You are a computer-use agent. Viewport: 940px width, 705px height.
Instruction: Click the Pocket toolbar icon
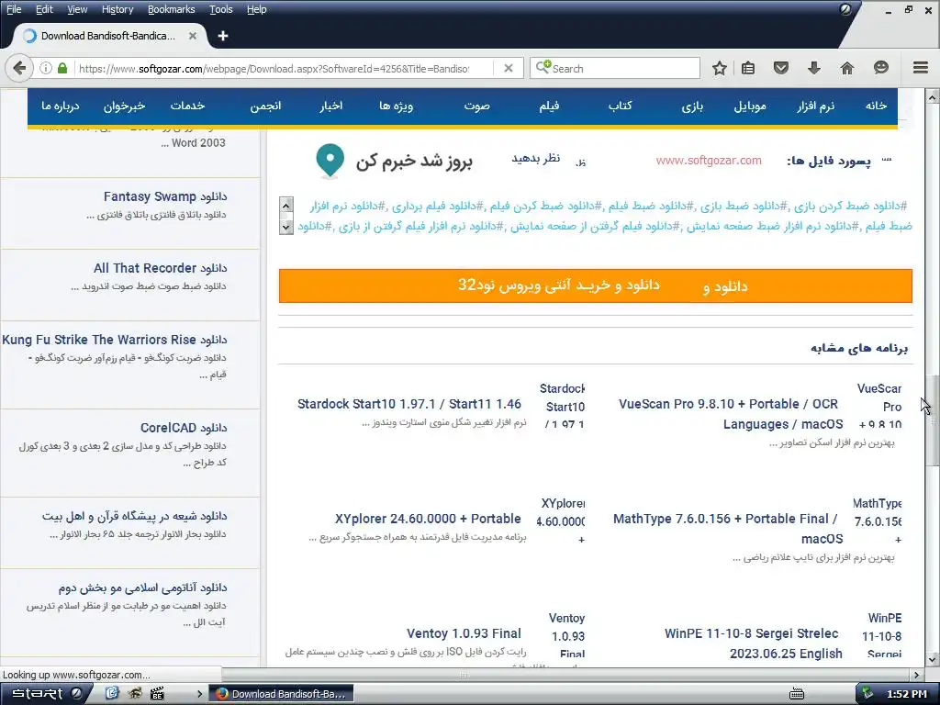pyautogui.click(x=780, y=68)
